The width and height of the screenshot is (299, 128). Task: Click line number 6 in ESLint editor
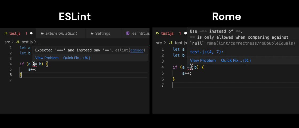[10, 75]
